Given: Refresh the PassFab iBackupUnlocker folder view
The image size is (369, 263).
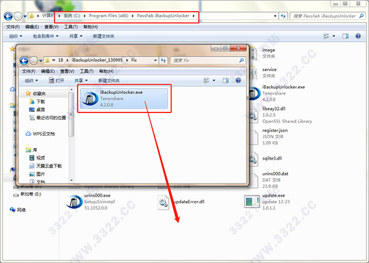Looking at the screenshot, I should [283, 16].
